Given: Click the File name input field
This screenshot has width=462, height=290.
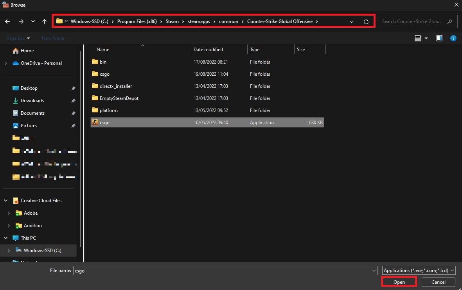Looking at the screenshot, I should (x=223, y=270).
